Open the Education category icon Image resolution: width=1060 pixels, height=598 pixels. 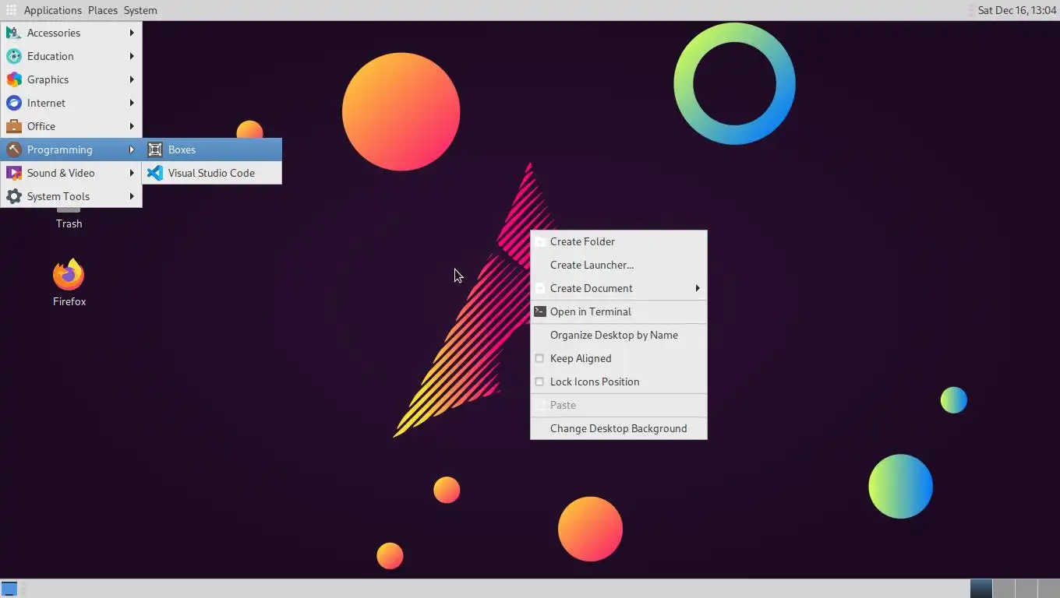(x=13, y=56)
